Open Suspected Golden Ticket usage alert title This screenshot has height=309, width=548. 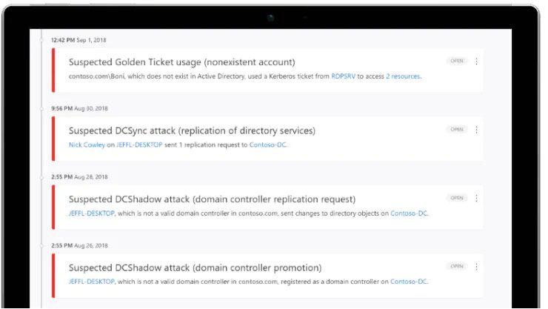point(181,62)
